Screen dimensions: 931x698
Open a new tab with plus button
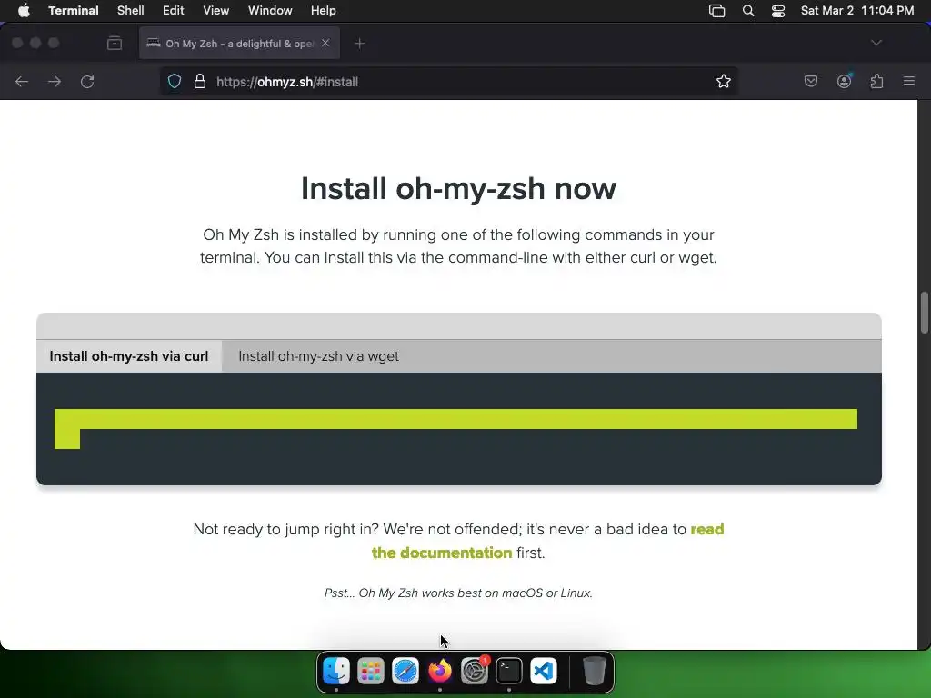[x=359, y=44]
